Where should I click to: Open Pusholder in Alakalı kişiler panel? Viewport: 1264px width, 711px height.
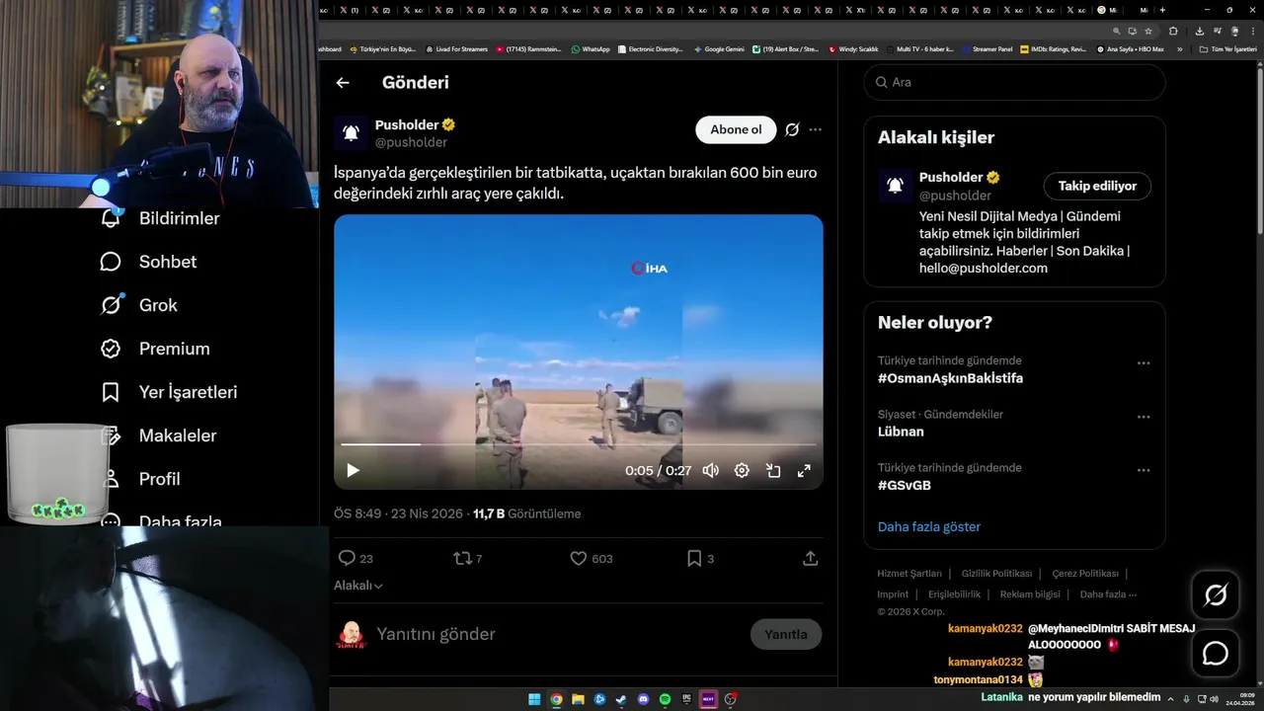point(950,178)
